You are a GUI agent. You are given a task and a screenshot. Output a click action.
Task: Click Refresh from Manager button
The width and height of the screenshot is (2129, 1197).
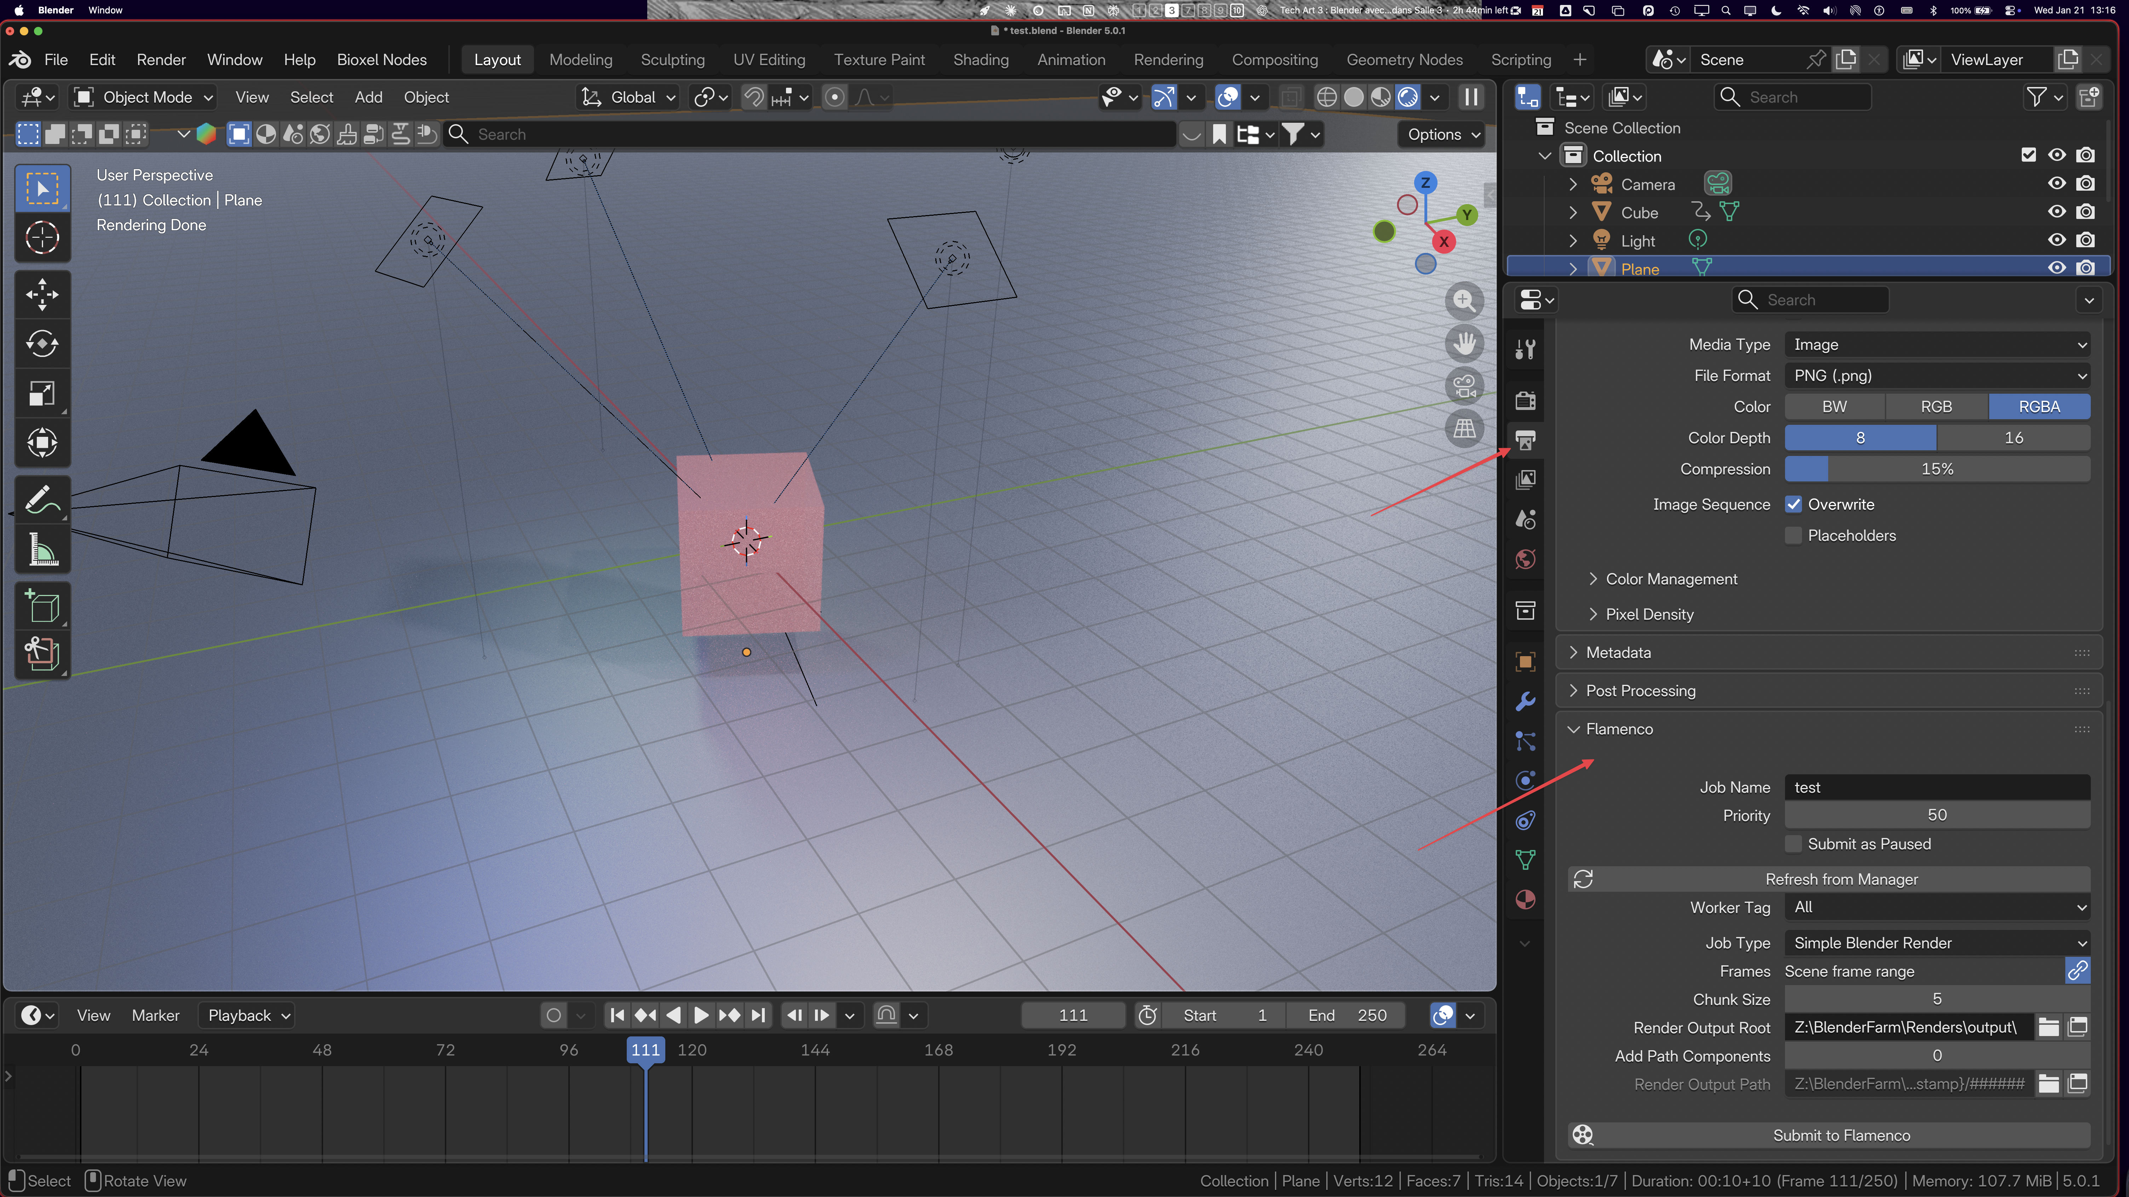[1829, 880]
